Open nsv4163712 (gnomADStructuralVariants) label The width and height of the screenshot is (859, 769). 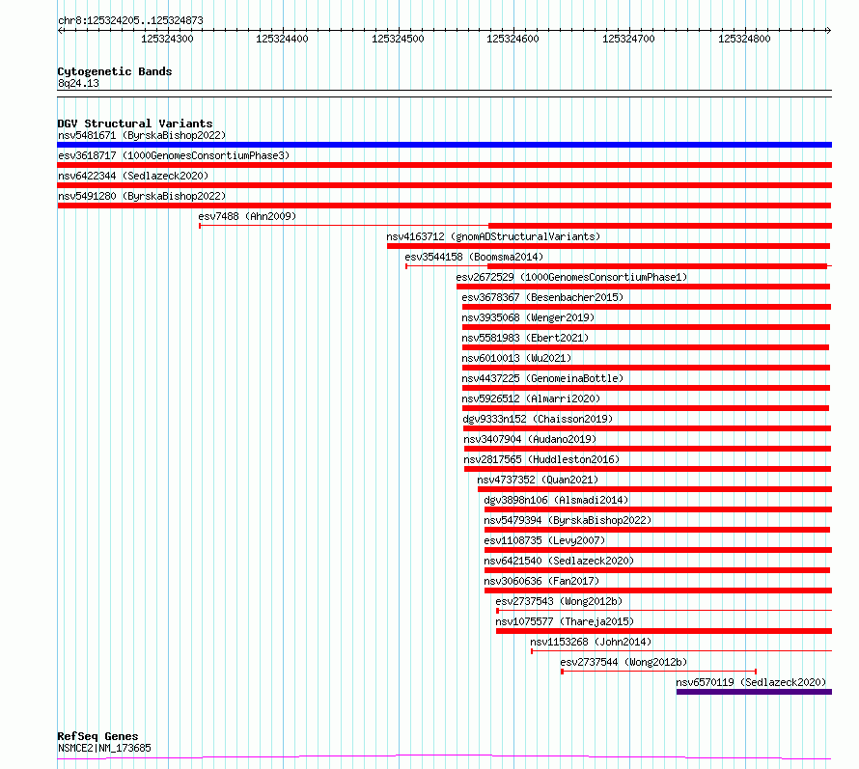[x=493, y=236]
